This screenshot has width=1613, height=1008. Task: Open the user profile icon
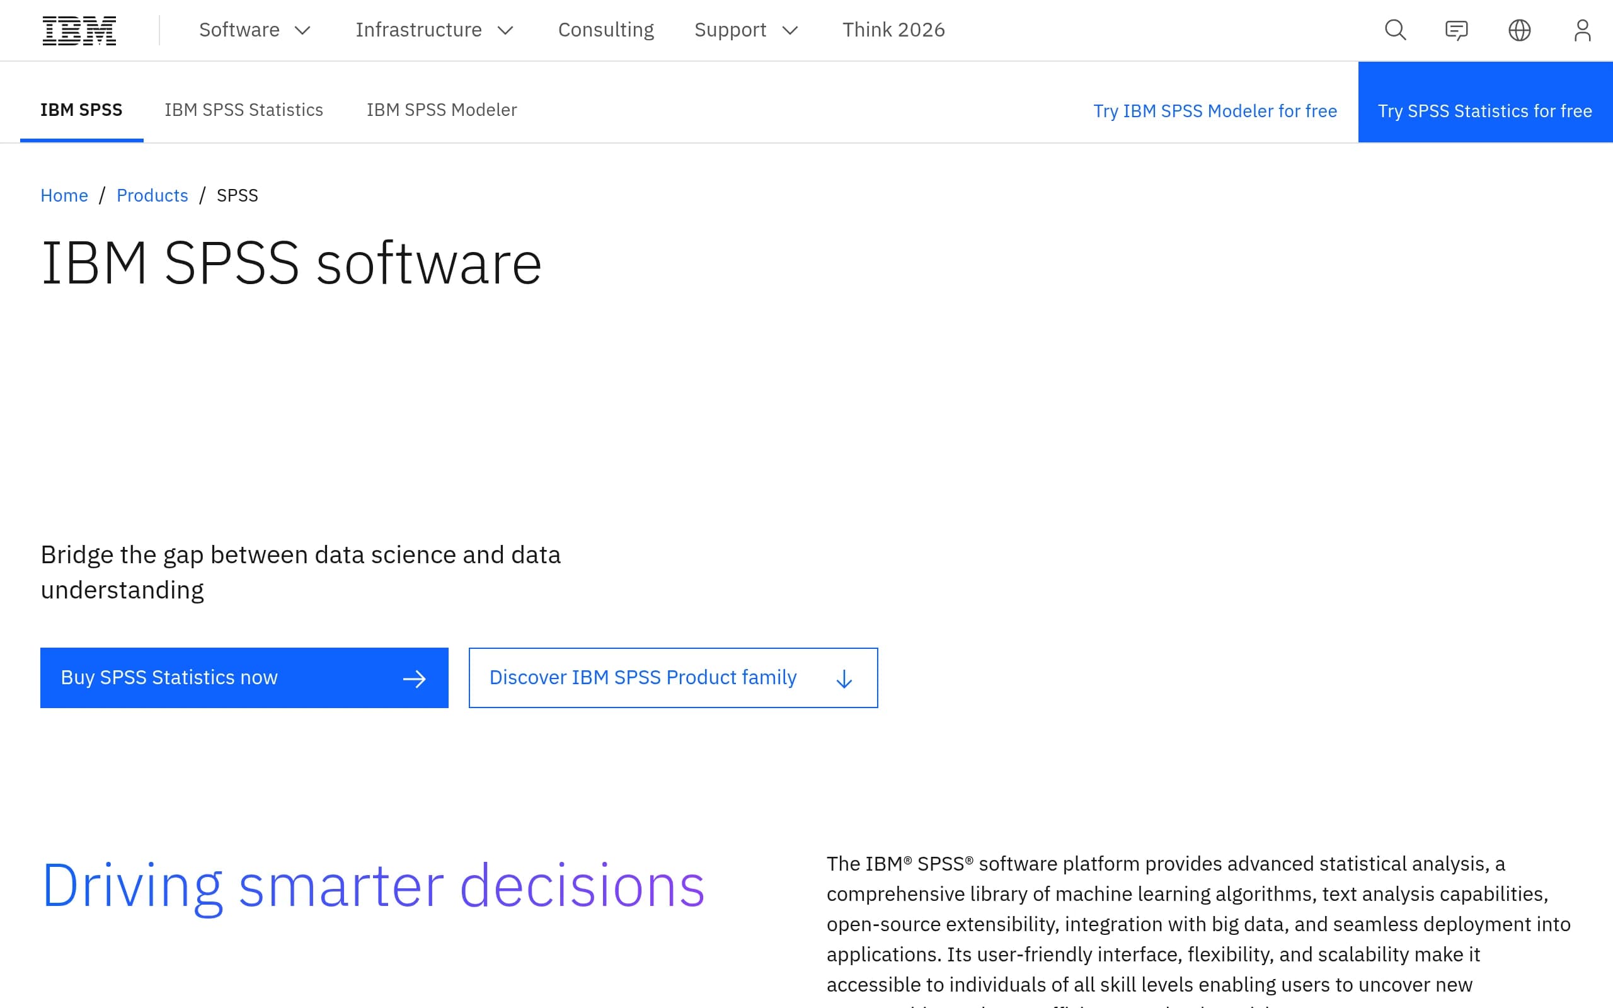click(1582, 30)
